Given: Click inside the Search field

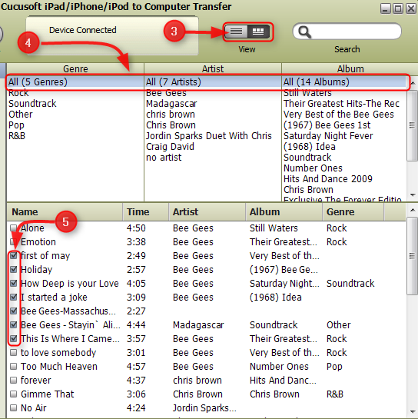Looking at the screenshot, I should pyautogui.click(x=347, y=32).
